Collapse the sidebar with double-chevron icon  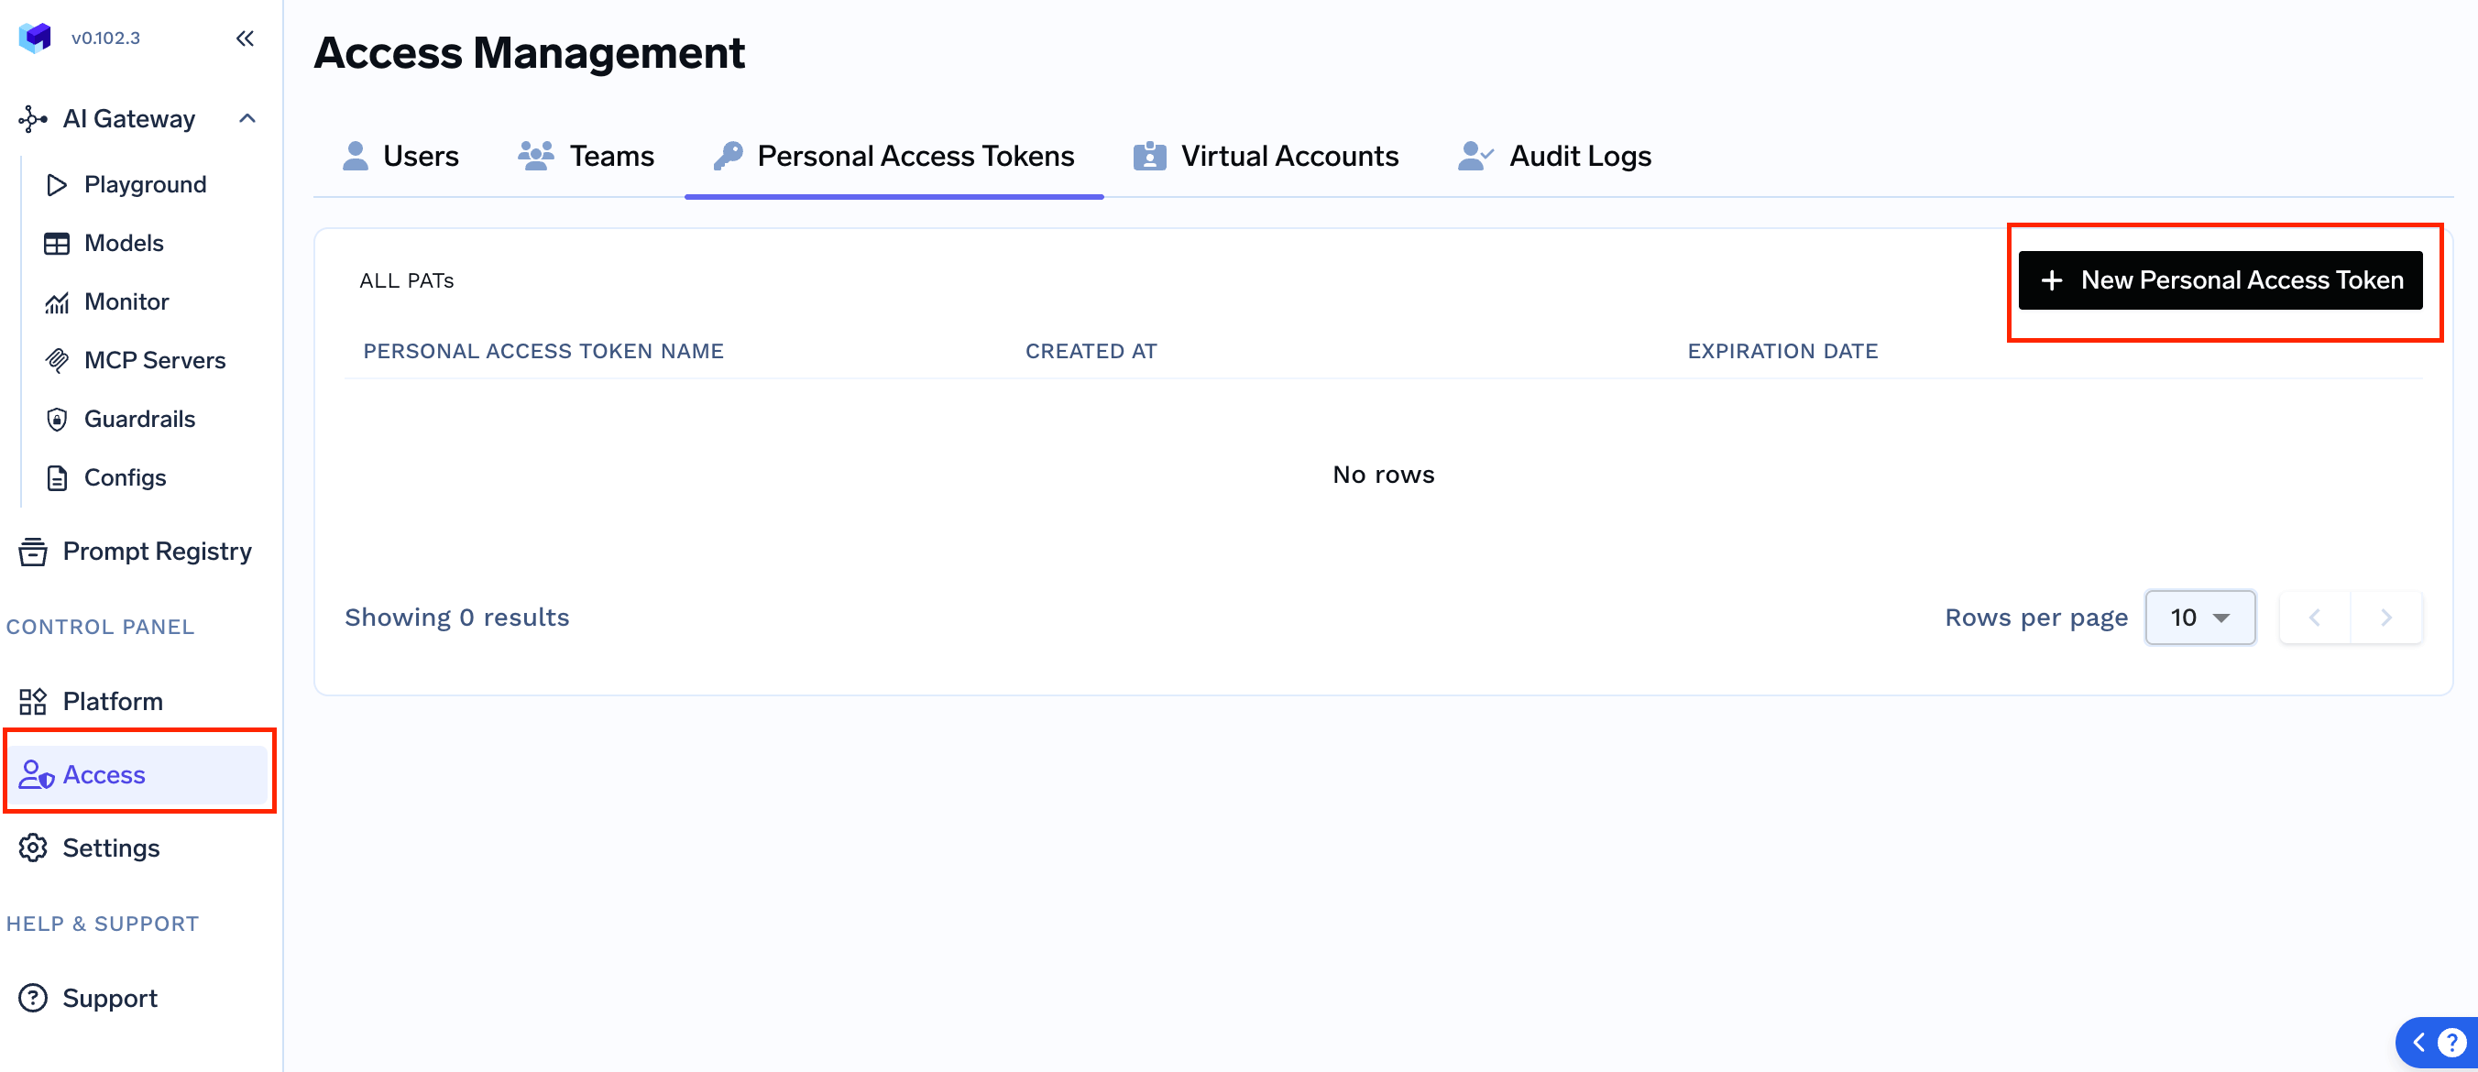[x=245, y=38]
